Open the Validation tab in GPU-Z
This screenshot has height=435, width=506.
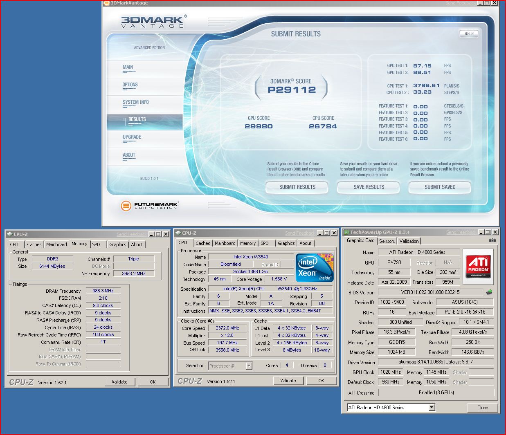(409, 241)
